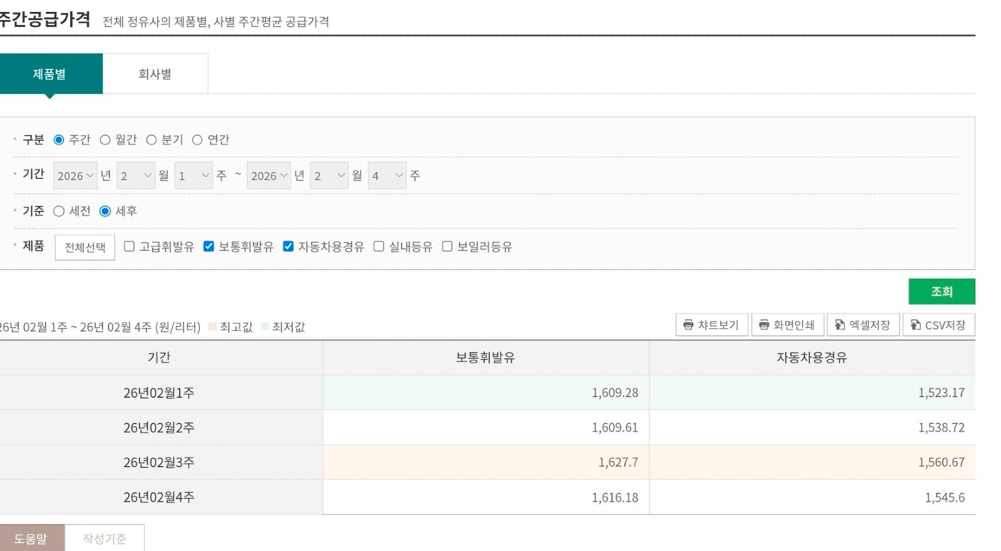The width and height of the screenshot is (1001, 551).
Task: Choose the 세전 price basis option
Action: click(59, 211)
